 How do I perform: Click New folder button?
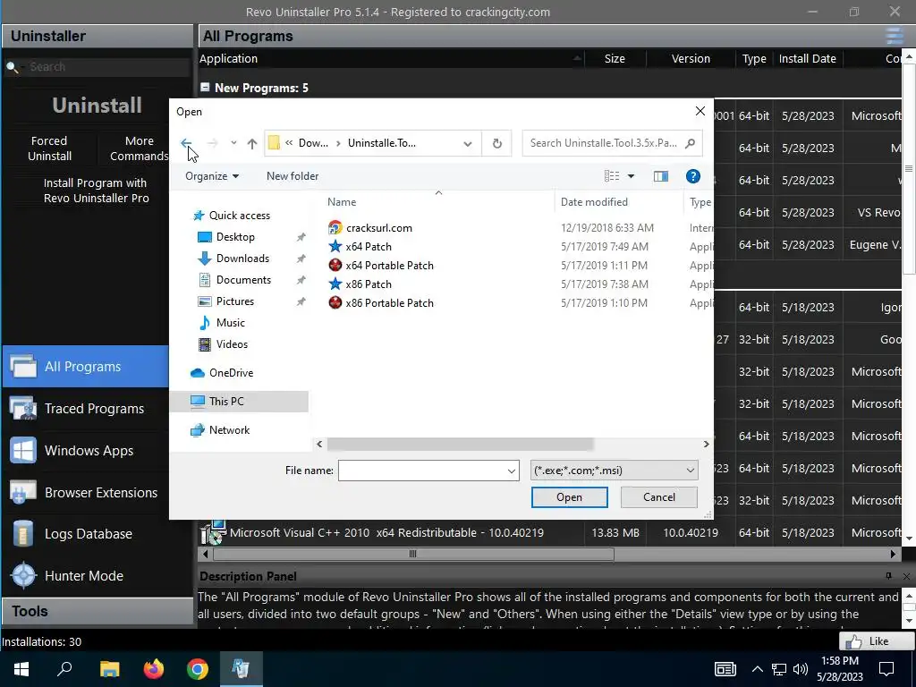293,176
